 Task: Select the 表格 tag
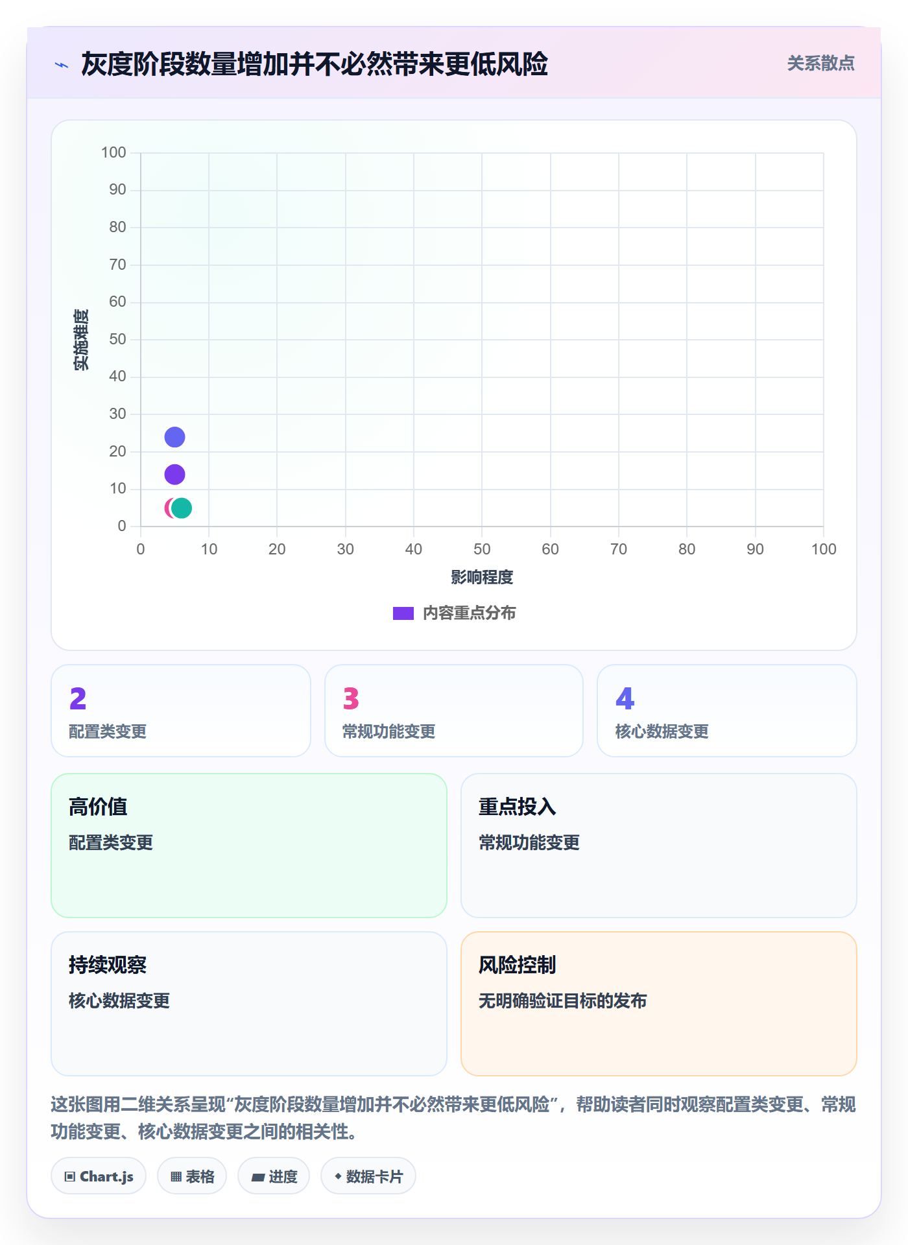coord(192,1176)
